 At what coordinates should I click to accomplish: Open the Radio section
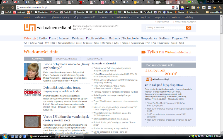(x=43, y=38)
